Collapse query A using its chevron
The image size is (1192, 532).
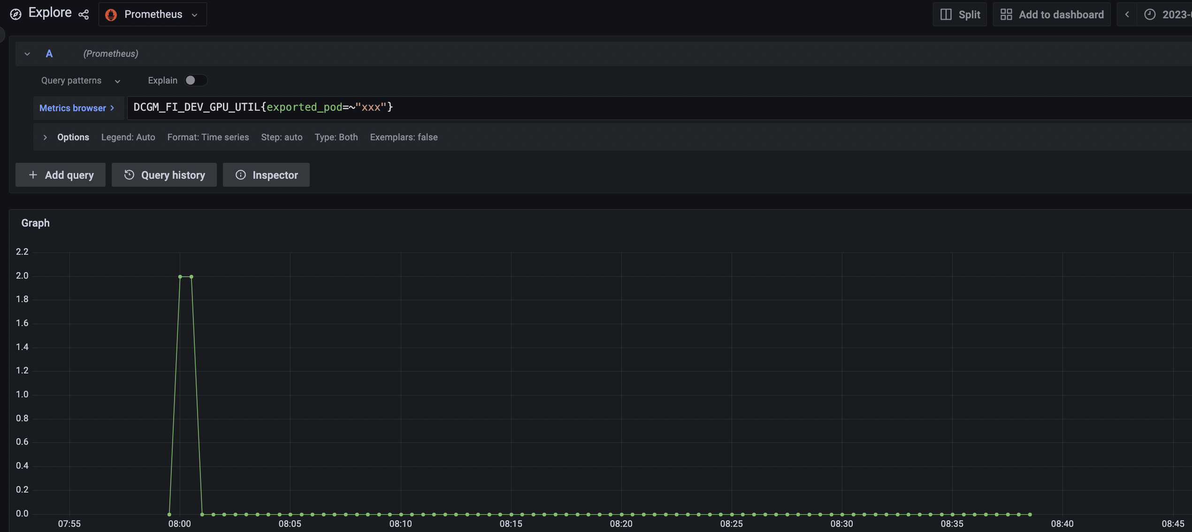[27, 53]
